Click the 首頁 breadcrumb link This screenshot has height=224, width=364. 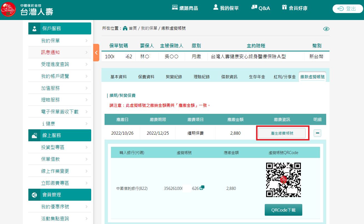tap(133, 28)
